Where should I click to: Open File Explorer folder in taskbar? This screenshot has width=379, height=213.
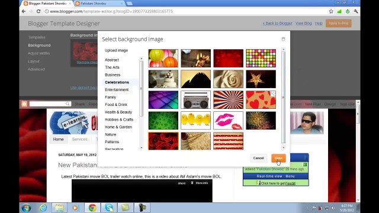(x=59, y=208)
